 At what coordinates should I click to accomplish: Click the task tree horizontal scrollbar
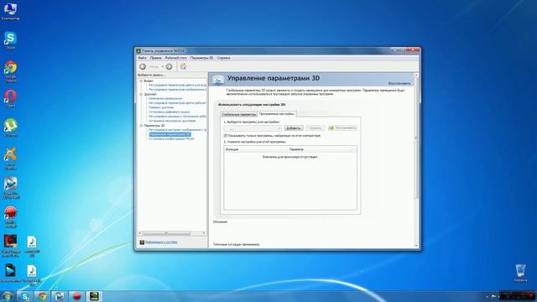[x=166, y=233]
